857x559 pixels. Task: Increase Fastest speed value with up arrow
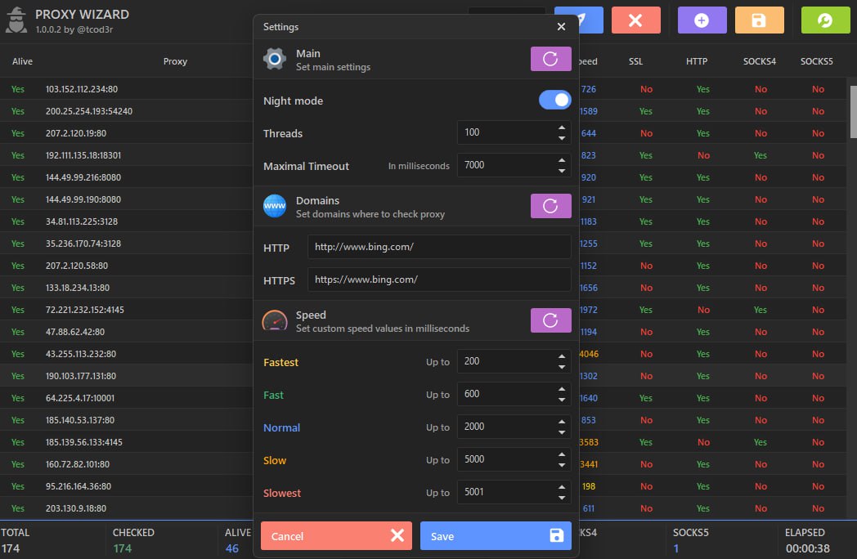tap(562, 356)
